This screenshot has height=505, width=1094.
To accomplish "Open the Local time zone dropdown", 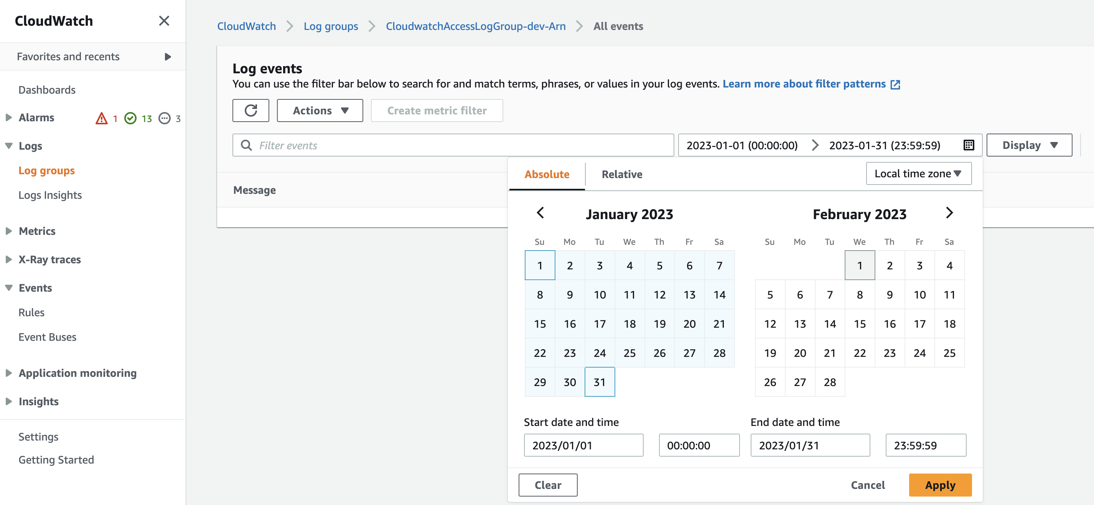I will (x=919, y=173).
